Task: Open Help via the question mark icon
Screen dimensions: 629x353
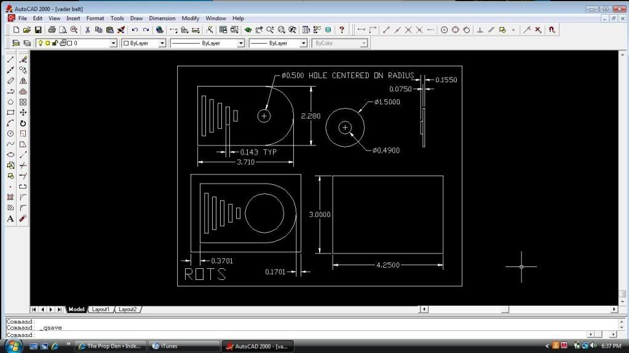Action: [342, 29]
